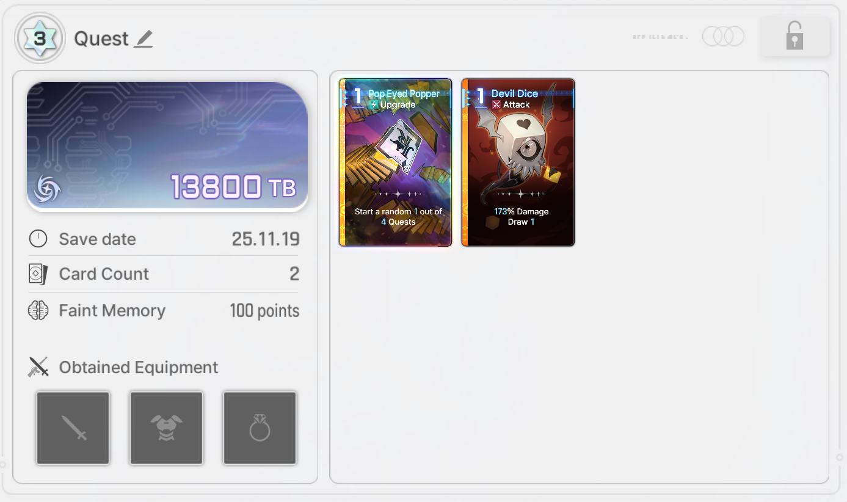Select the empty armor equipment slot
Image resolution: width=847 pixels, height=502 pixels.
tap(167, 427)
